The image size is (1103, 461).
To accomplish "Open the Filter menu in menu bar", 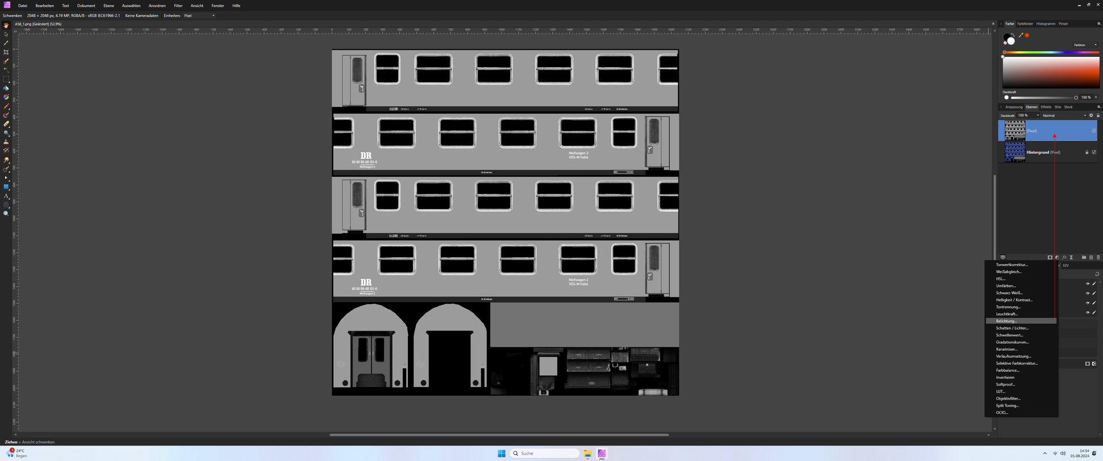I will pyautogui.click(x=178, y=6).
